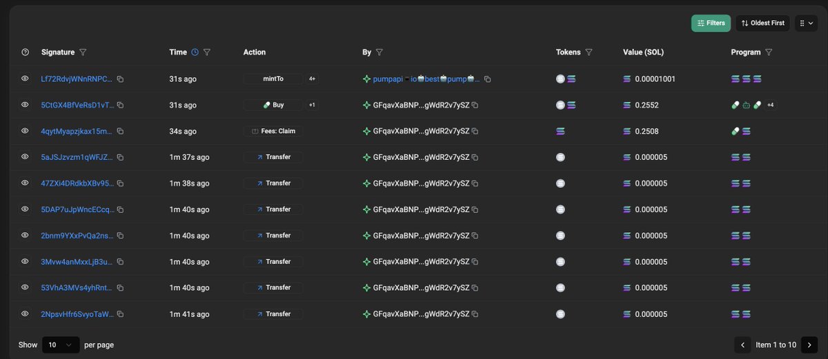Filter the Time column

tap(207, 52)
